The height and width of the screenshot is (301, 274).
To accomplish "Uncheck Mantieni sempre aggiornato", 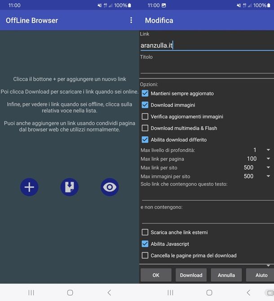I will point(145,94).
